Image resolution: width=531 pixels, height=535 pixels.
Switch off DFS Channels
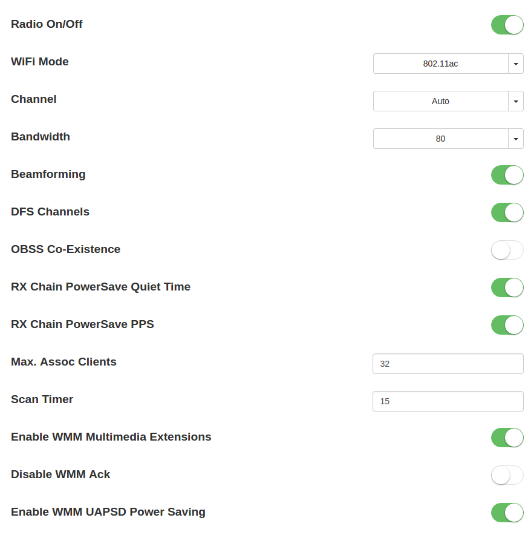507,212
